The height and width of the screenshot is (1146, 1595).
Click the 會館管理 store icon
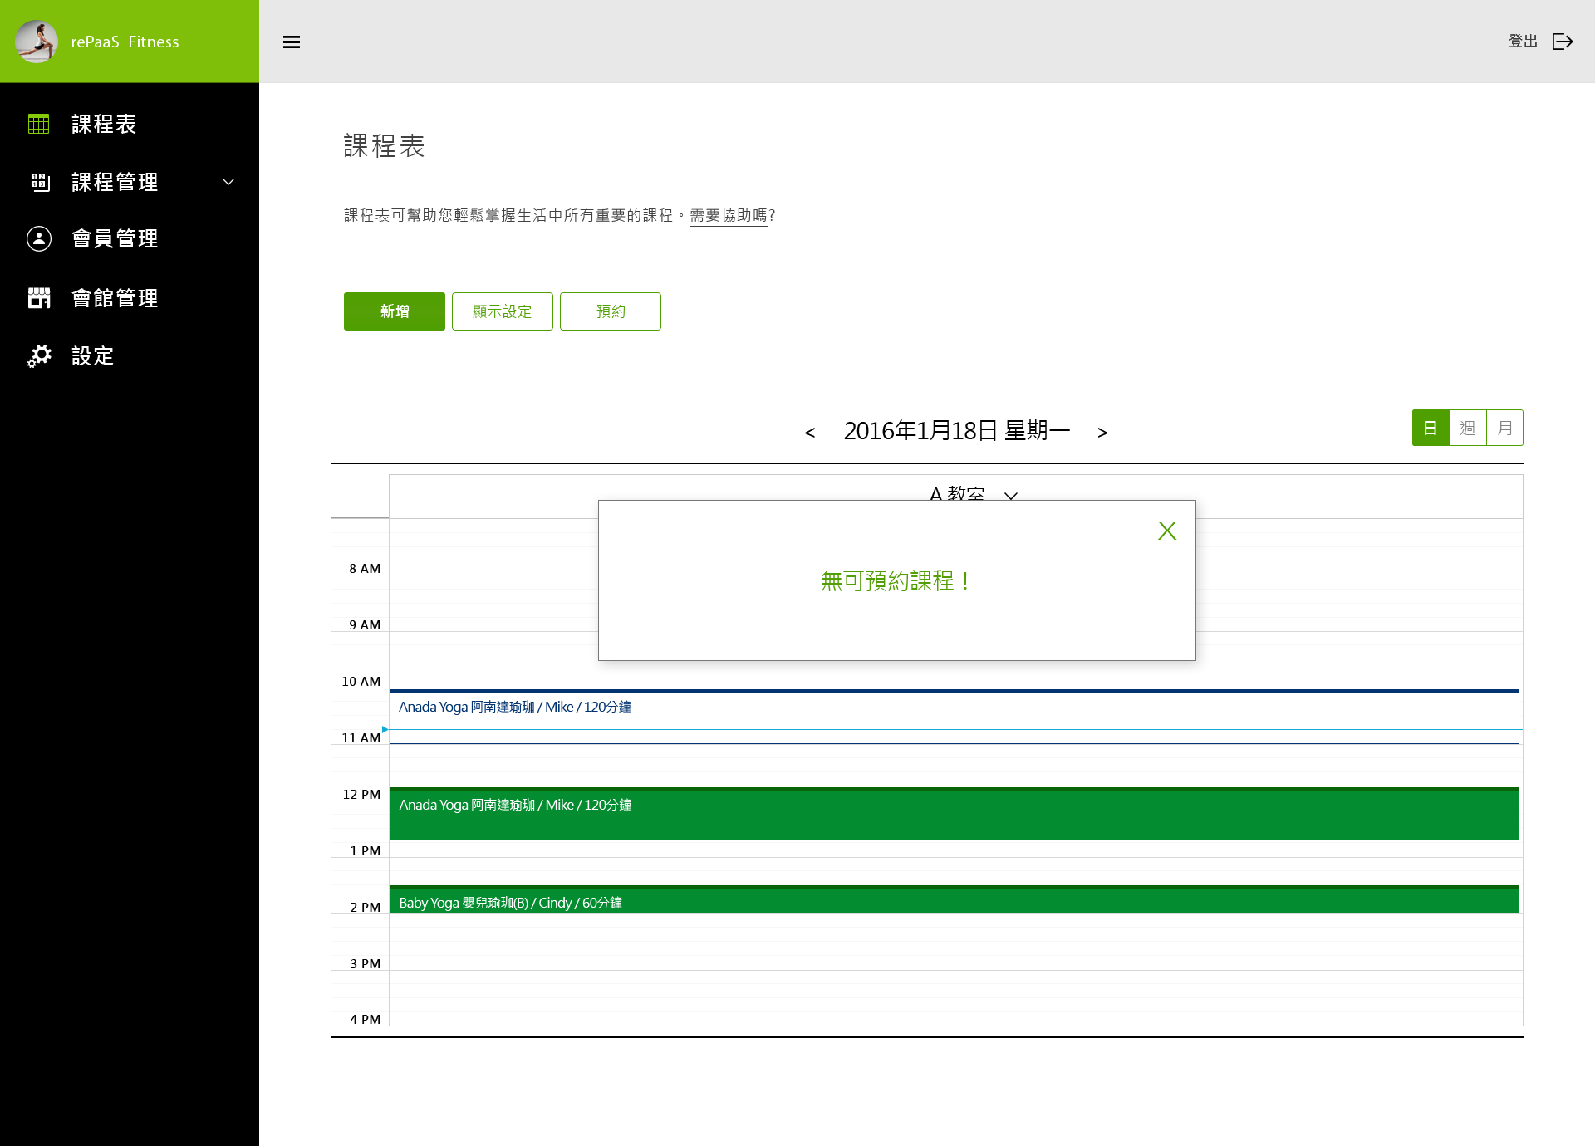click(x=39, y=297)
